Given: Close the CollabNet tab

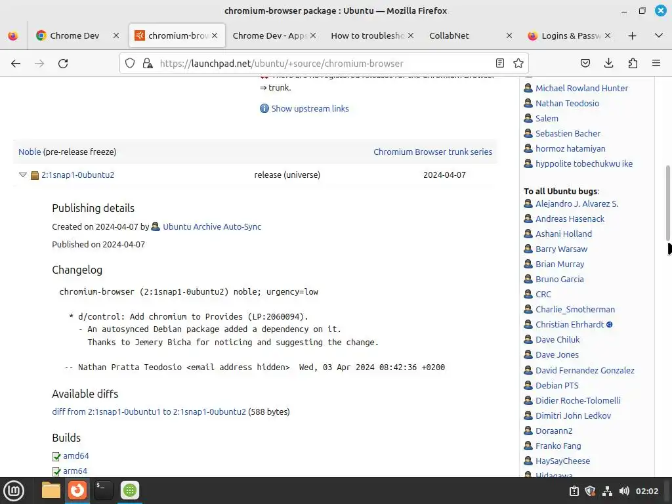Looking at the screenshot, I should [x=509, y=35].
